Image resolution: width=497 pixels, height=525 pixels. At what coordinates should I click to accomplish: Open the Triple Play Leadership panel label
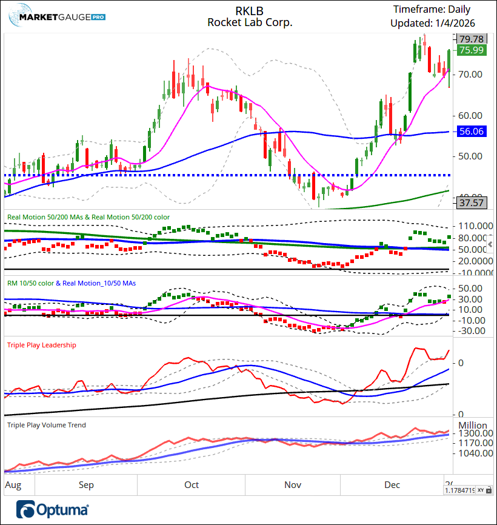[x=41, y=345]
